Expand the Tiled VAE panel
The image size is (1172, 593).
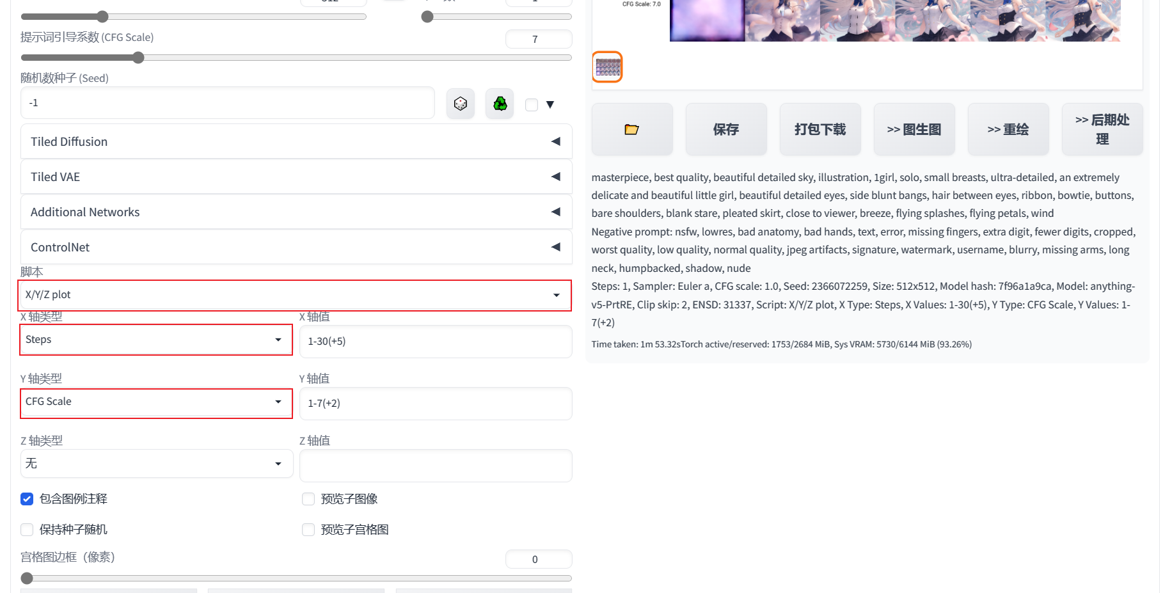296,177
